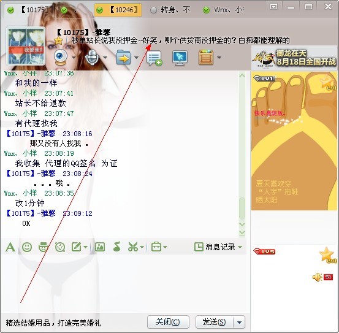Expand the handwriting tool drop-down arrow
Viewport: 339px width, 333px height.
(x=85, y=247)
